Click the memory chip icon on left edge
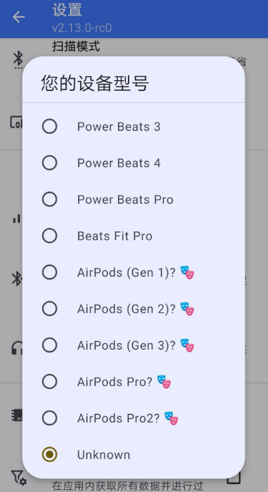 [17, 415]
